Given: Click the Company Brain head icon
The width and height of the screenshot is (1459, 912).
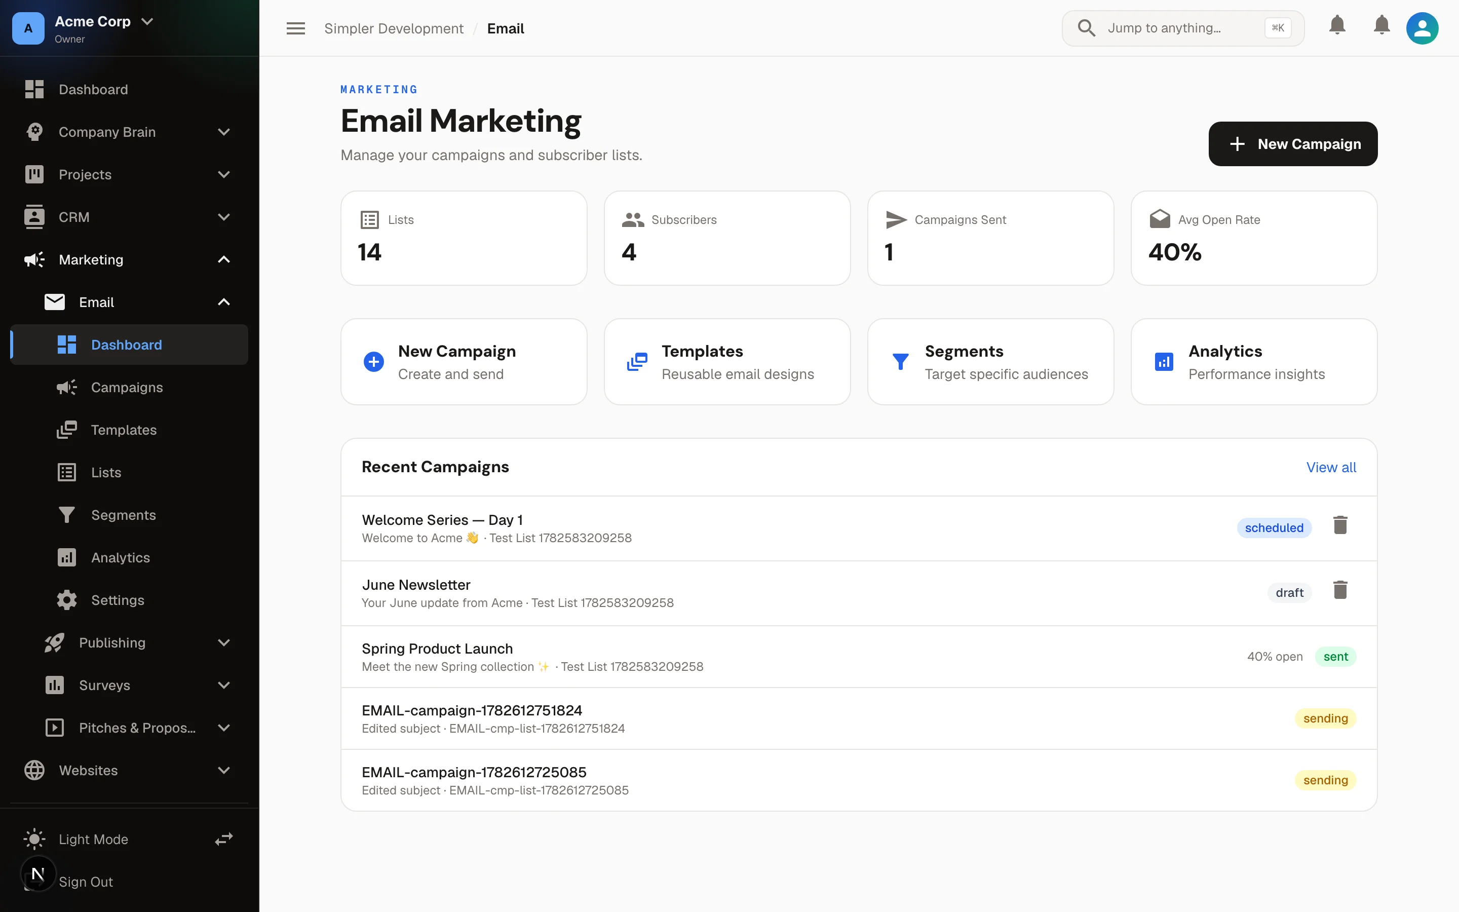Looking at the screenshot, I should [34, 132].
